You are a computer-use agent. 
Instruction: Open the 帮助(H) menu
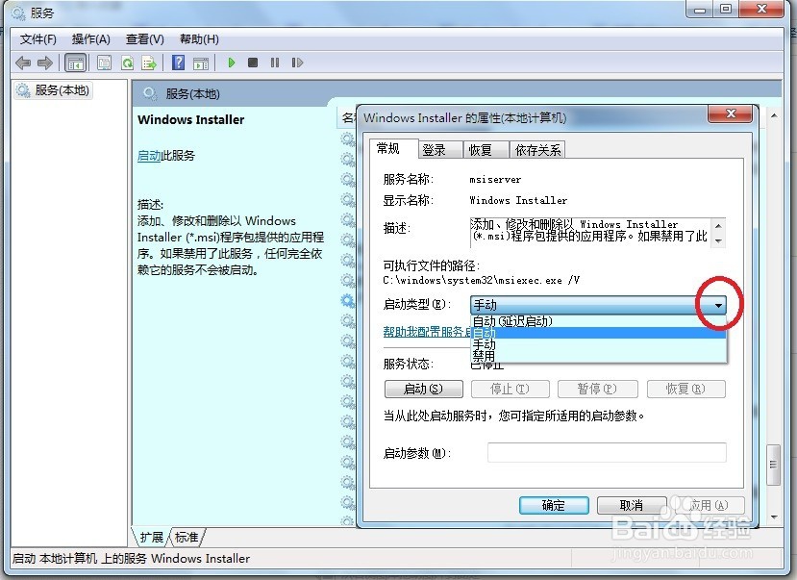(x=199, y=39)
